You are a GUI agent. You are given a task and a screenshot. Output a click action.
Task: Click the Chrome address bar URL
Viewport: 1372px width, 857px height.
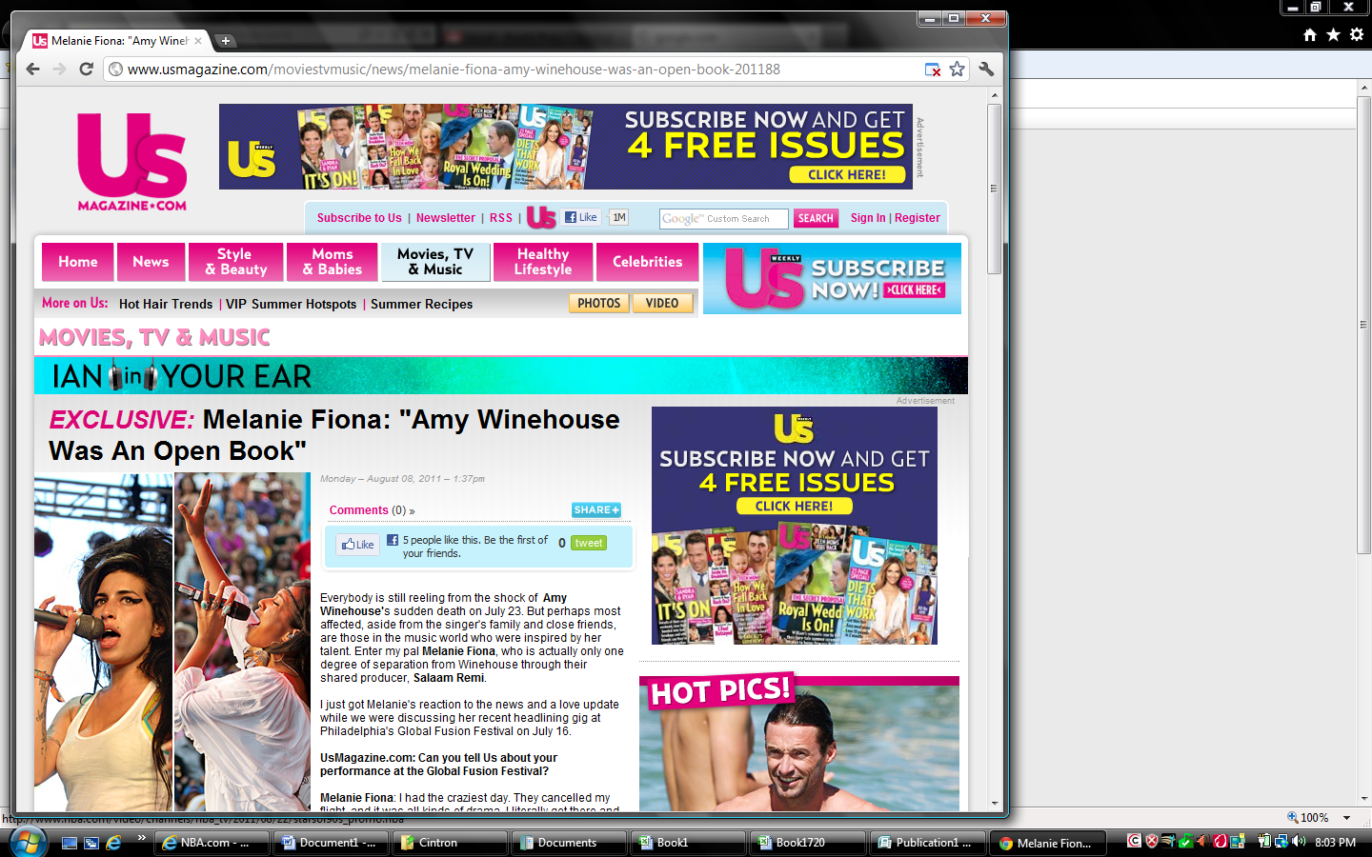(x=454, y=70)
